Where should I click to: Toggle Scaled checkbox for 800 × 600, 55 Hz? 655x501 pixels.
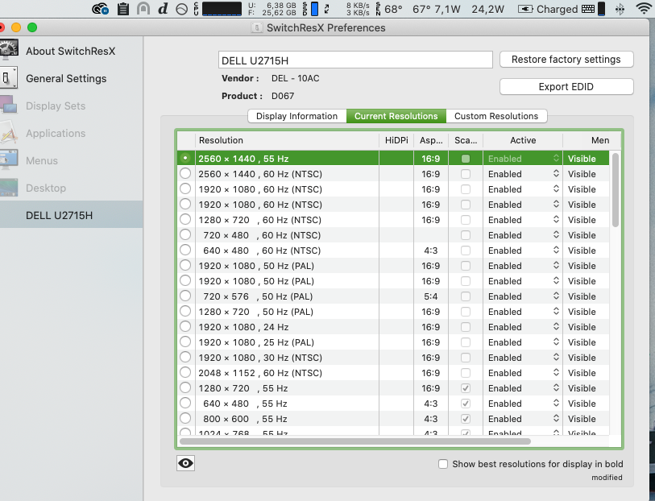point(466,419)
